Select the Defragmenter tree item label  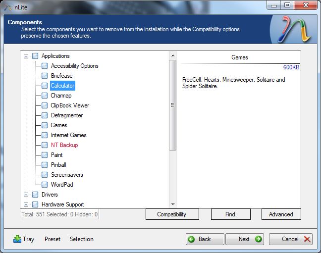[67, 115]
